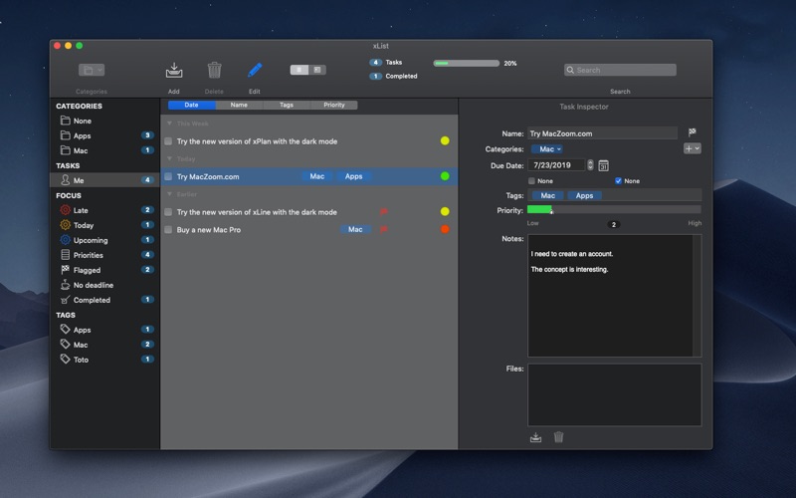Tick the xPlan dark mode task checkbox

169,141
